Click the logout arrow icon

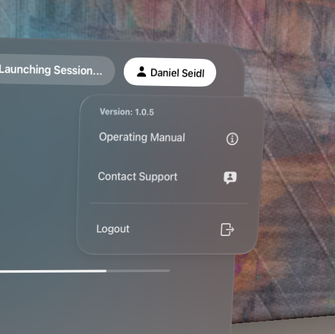coord(227,230)
